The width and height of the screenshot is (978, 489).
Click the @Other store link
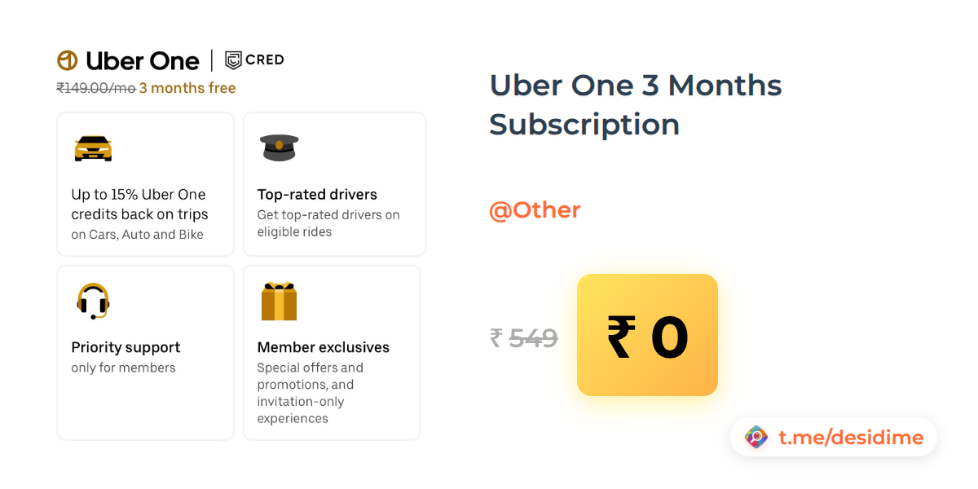point(535,210)
